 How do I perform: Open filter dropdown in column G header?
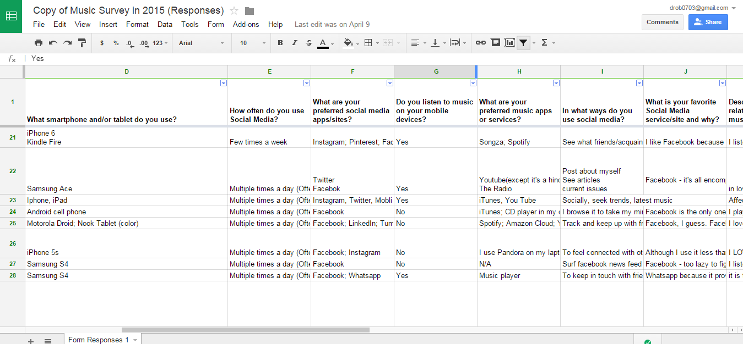click(x=473, y=83)
